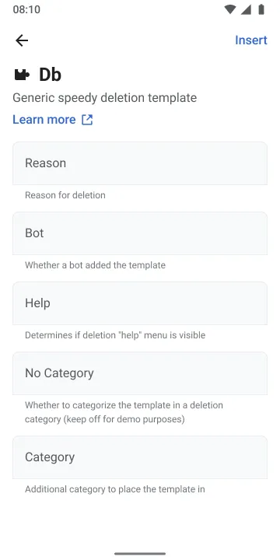Tap the cellular signal icon
280x560 pixels.
[x=246, y=9]
